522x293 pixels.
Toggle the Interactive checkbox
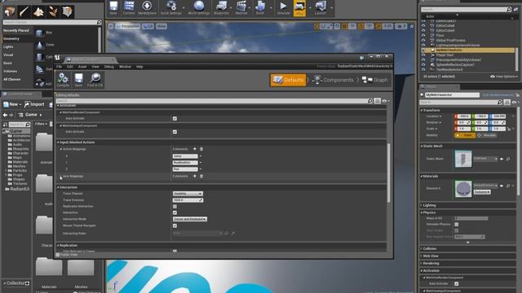pos(175,212)
